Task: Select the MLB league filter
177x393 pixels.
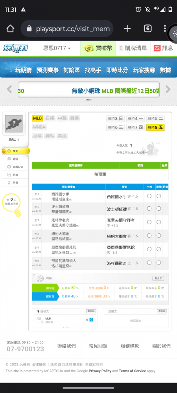Action: 38,118
